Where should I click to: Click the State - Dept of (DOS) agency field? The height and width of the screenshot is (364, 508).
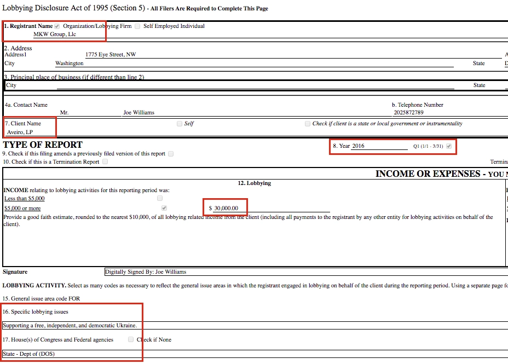coord(29,354)
